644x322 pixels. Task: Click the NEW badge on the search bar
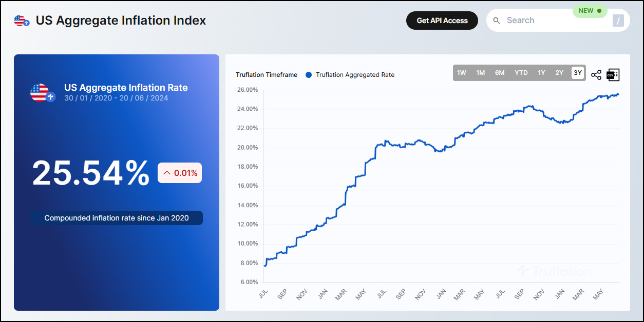click(x=590, y=11)
